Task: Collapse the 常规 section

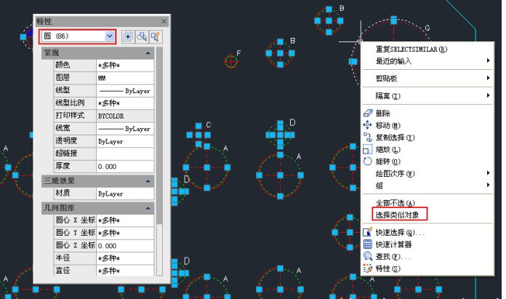Action: coord(148,53)
